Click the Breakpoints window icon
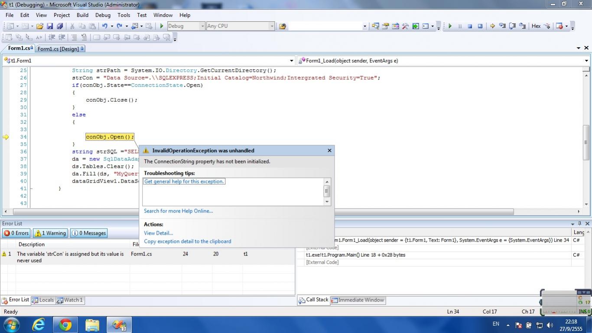Image resolution: width=592 pixels, height=333 pixels. (559, 26)
